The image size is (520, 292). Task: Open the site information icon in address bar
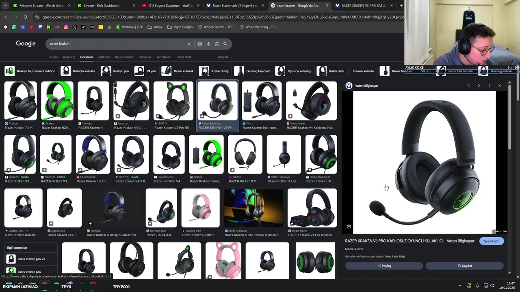click(37, 17)
